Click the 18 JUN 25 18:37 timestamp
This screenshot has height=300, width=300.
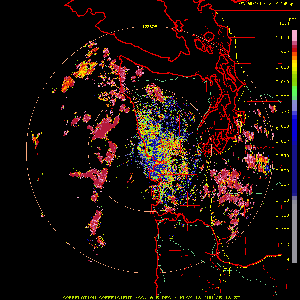click(217, 298)
